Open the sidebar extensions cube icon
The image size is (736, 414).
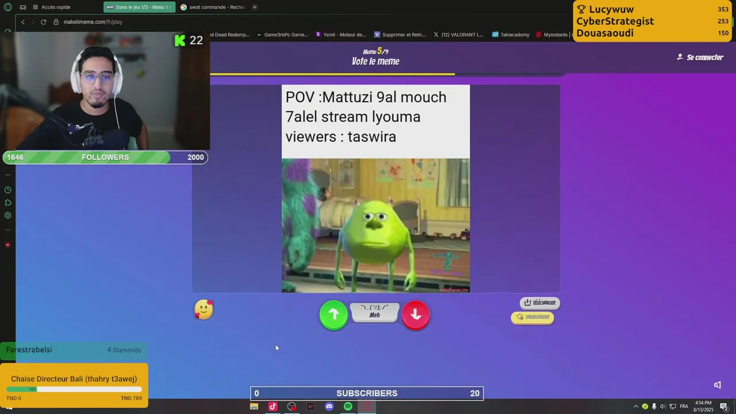7,202
